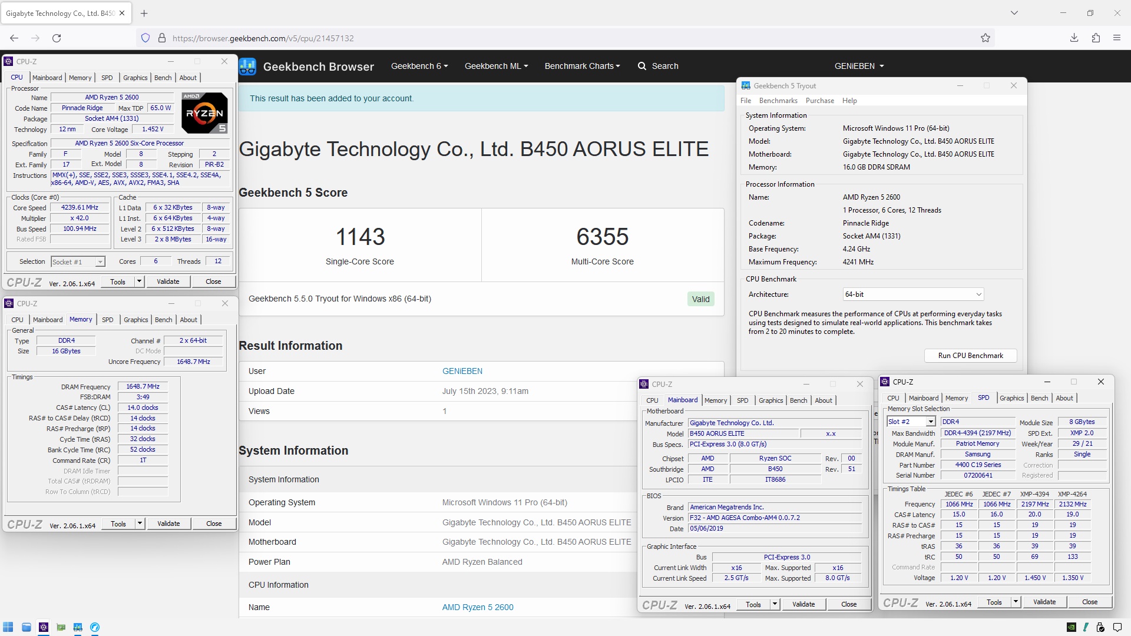Click the browser address bar URL
The height and width of the screenshot is (636, 1131).
tap(263, 38)
